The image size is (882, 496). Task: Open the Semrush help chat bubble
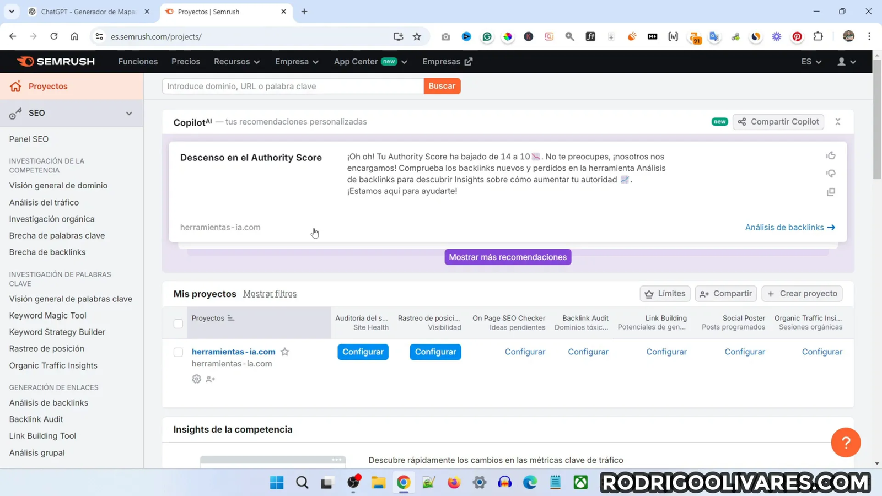846,442
